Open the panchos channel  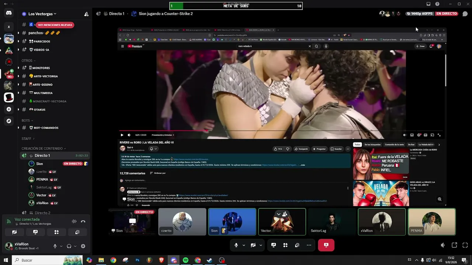(55, 33)
